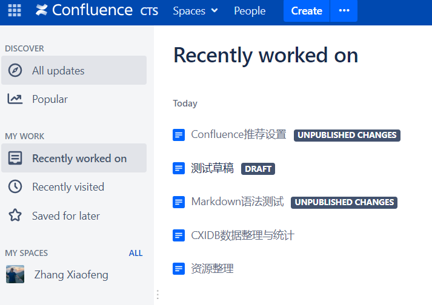Click the star icon for Saved for later

pos(15,216)
